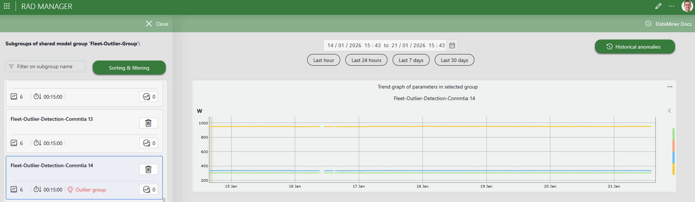Image resolution: width=695 pixels, height=202 pixels.
Task: Close the subgroups side panel
Action: pos(157,24)
